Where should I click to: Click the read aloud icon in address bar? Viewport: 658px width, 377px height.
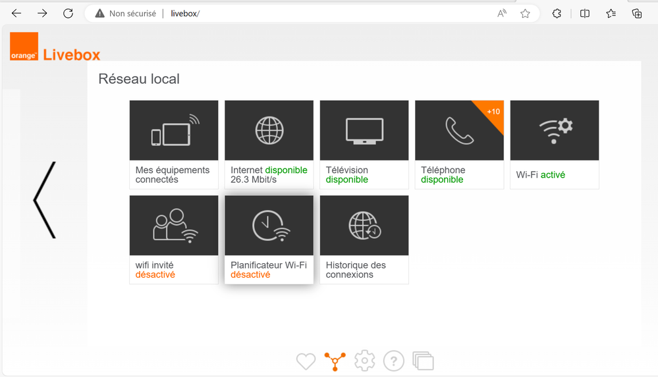click(502, 13)
